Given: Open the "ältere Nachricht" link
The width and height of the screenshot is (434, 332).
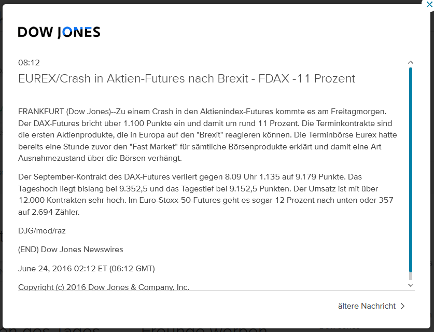Looking at the screenshot, I should [367, 306].
